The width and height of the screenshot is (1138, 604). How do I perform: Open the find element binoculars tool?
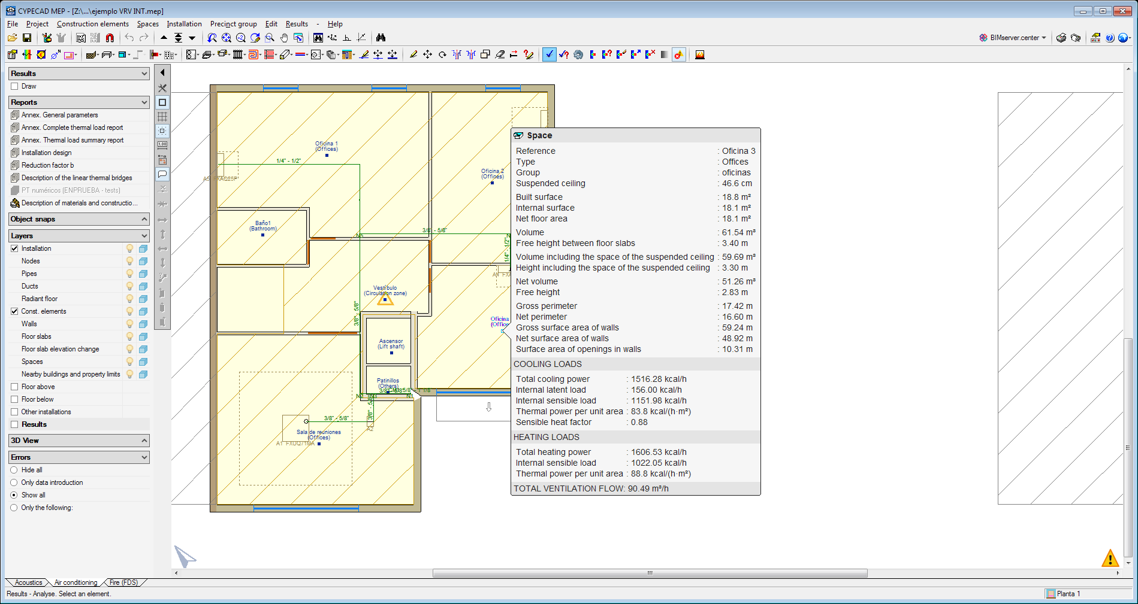pos(382,37)
